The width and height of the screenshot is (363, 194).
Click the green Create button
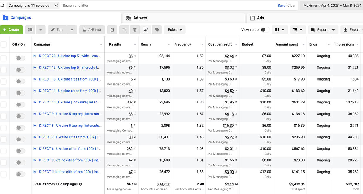pos(11,30)
